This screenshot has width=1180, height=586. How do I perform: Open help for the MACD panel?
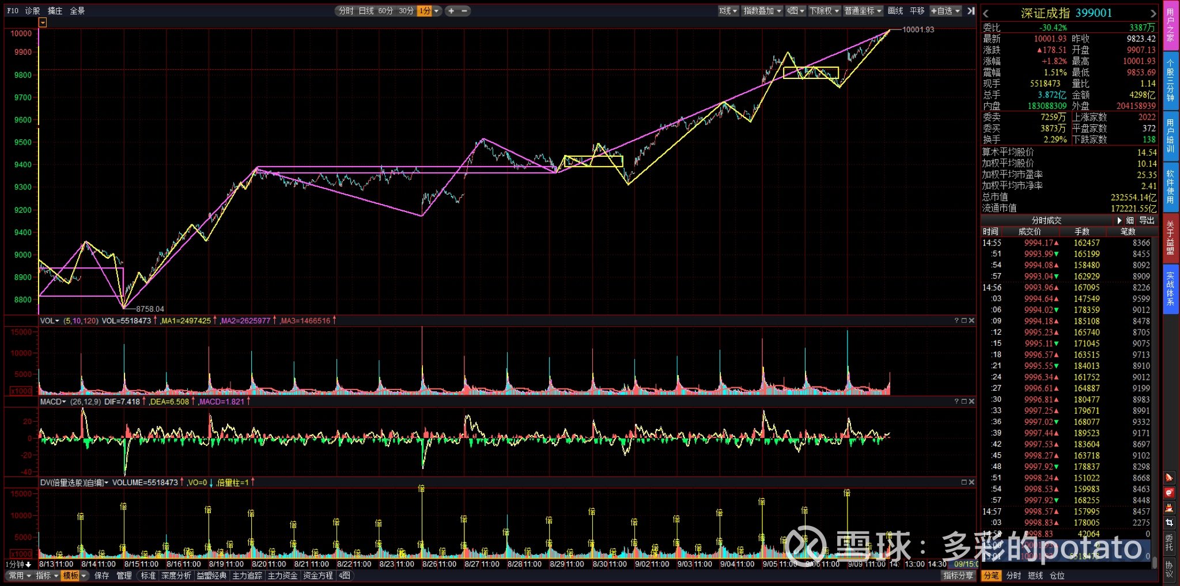pyautogui.click(x=956, y=401)
